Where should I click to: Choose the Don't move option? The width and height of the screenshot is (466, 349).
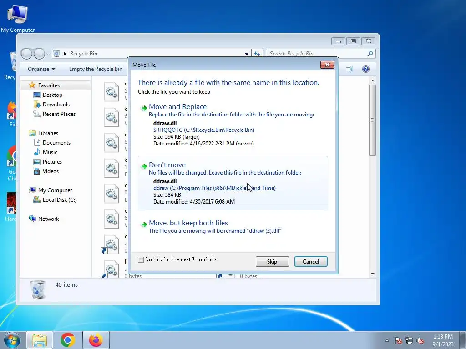pyautogui.click(x=233, y=183)
